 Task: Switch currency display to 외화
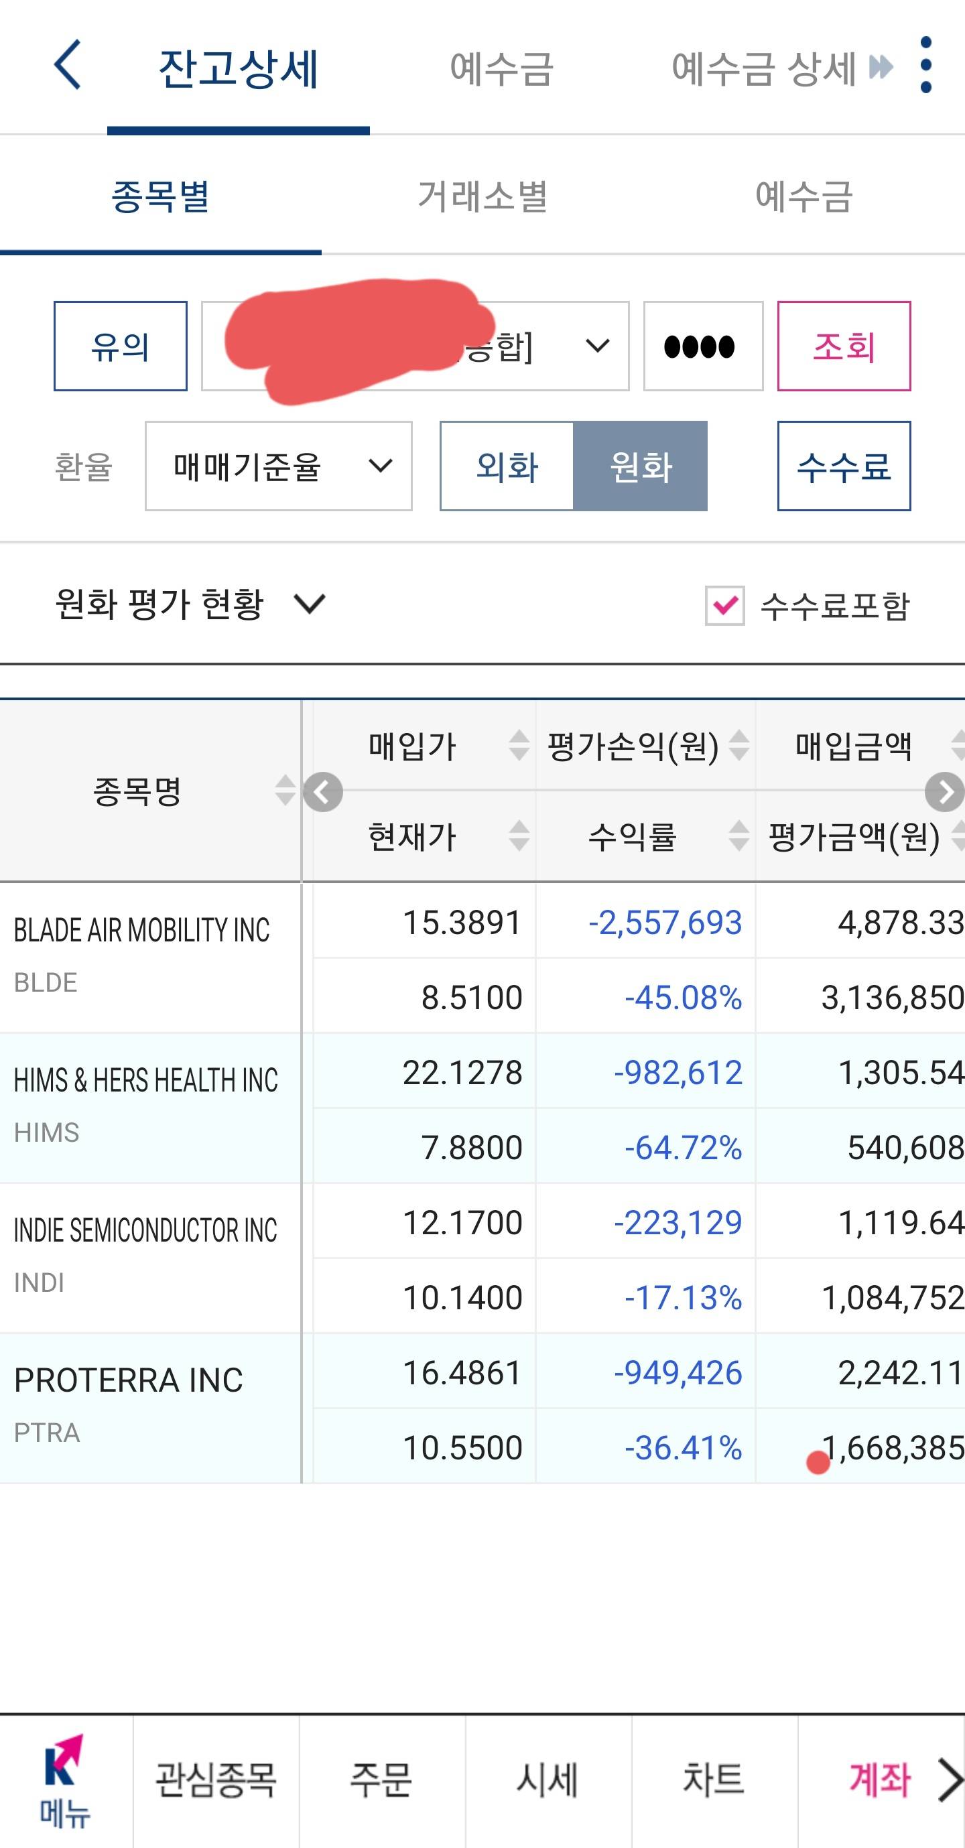507,466
